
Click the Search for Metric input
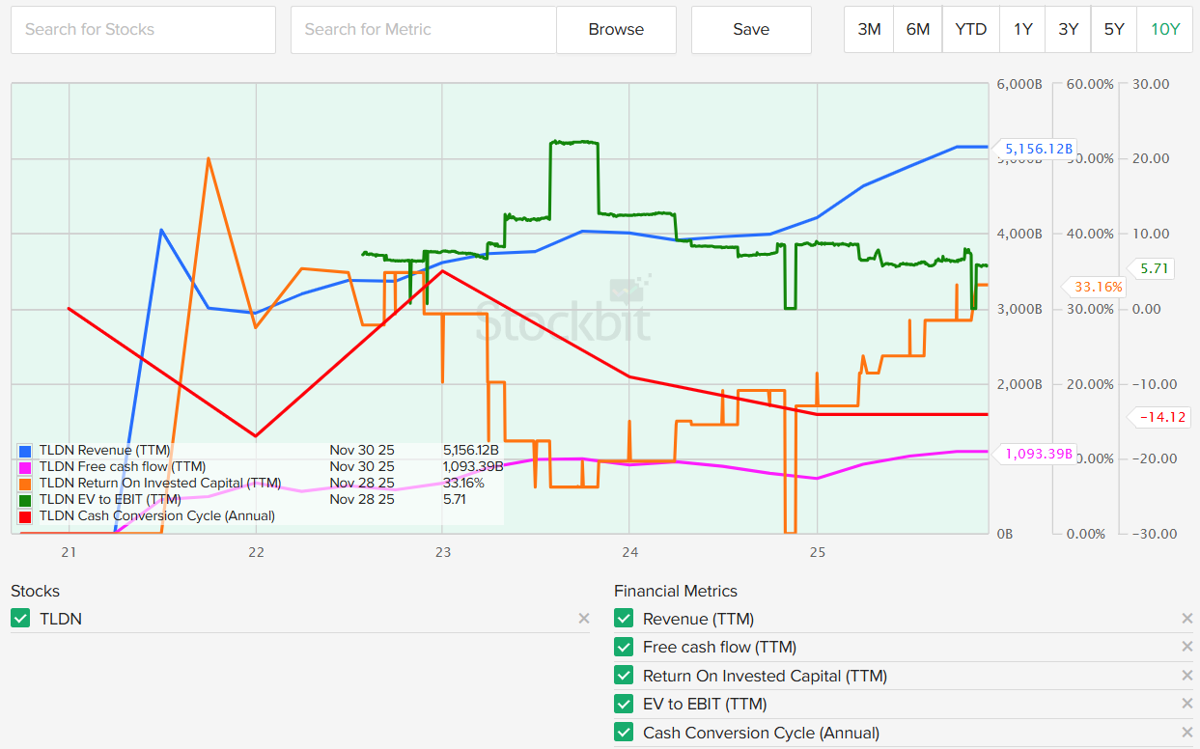click(423, 29)
